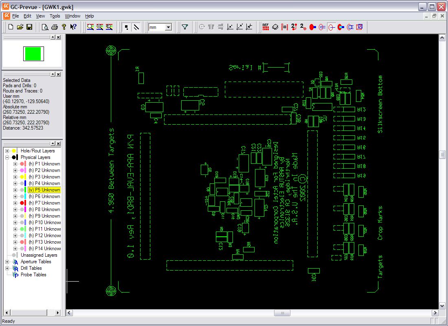448x326 pixels.
Task: Toggle the P7 Unknown layer's red circle
Action: tap(21, 203)
